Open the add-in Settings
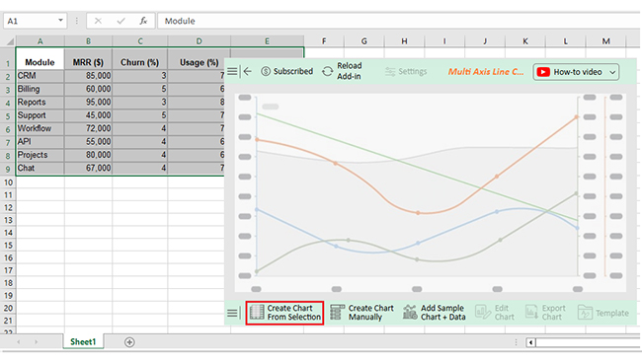This screenshot has width=642, height=363. [406, 72]
